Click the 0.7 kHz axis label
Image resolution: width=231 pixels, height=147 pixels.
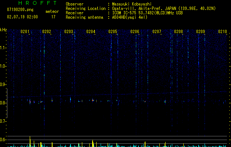point(3,121)
